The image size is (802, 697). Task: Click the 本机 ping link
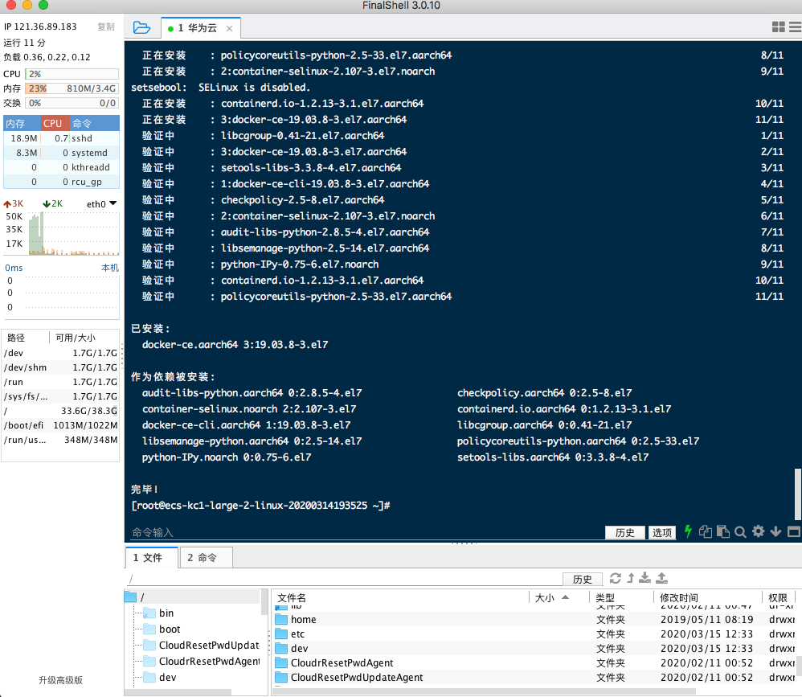pyautogui.click(x=110, y=268)
